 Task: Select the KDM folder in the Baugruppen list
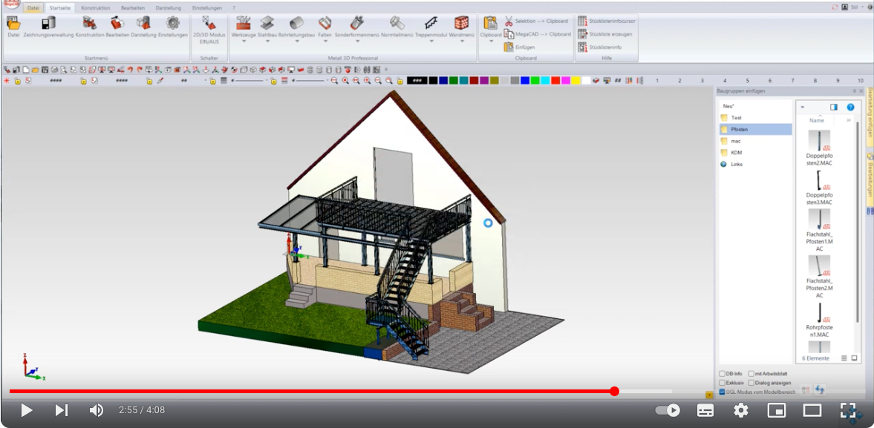[736, 153]
